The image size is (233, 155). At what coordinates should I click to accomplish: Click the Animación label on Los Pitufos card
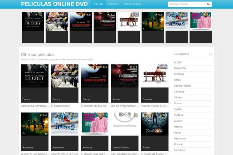pyautogui.click(x=58, y=148)
